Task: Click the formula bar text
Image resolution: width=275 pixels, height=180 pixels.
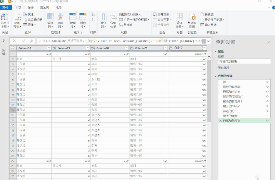Action: tap(120, 41)
